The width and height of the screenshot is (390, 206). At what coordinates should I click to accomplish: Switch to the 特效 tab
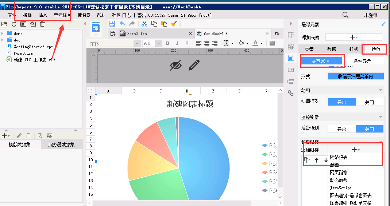click(376, 49)
